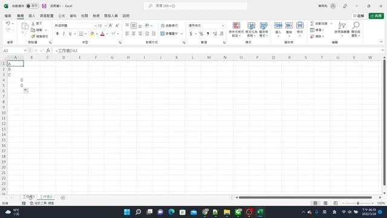Click the Find & Select button
Viewport: 387px width, 218px height.
(x=356, y=30)
